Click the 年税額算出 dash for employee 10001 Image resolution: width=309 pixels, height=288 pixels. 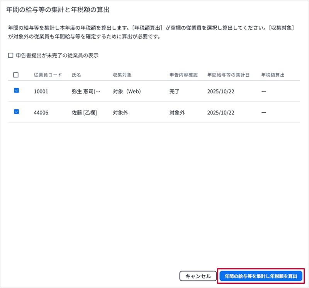click(x=263, y=91)
